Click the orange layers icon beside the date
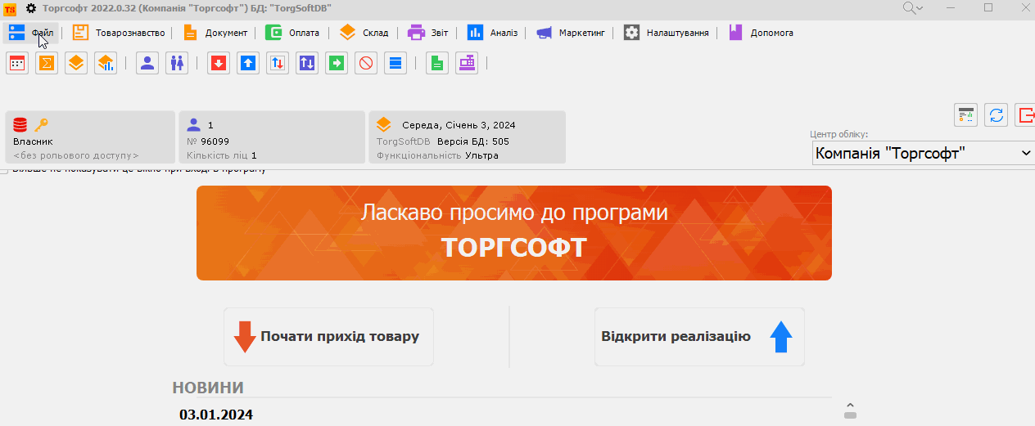This screenshot has height=426, width=1035. 383,125
